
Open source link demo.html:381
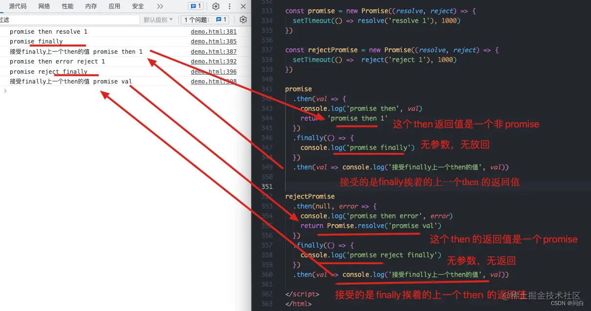[x=213, y=32]
